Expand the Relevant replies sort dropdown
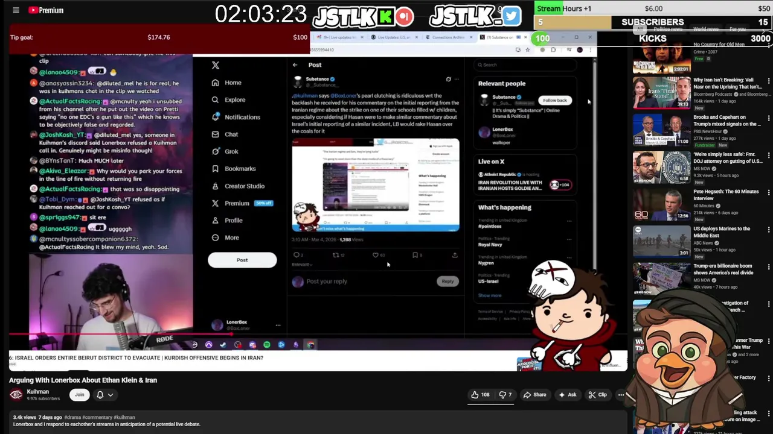This screenshot has width=773, height=434. coord(302,265)
